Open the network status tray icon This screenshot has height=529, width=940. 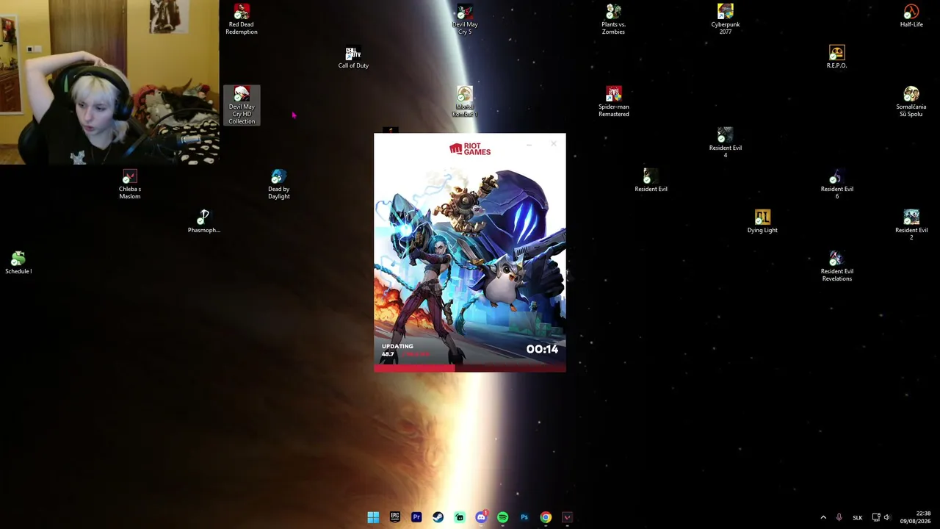click(x=875, y=517)
